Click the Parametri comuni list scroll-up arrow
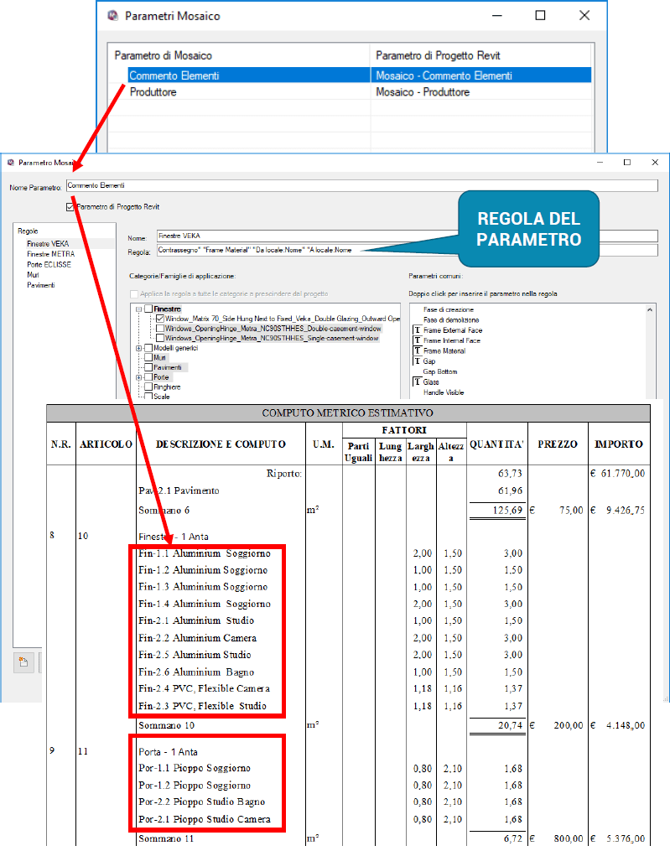The width and height of the screenshot is (670, 851). coord(650,309)
